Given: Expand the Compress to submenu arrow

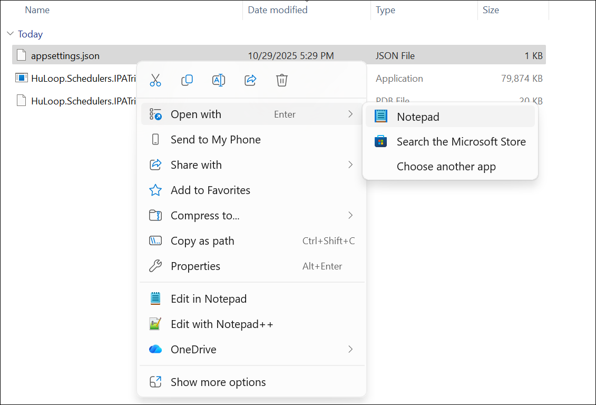Looking at the screenshot, I should tap(350, 215).
